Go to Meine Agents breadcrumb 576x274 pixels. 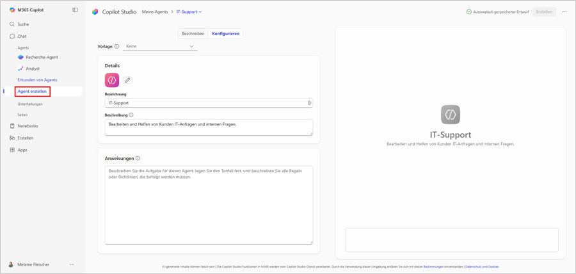155,12
